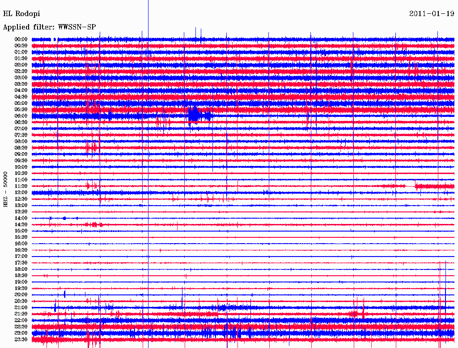This screenshot has width=458, height=348.
Task: Select the 07:00 time label
Action: 21,129
